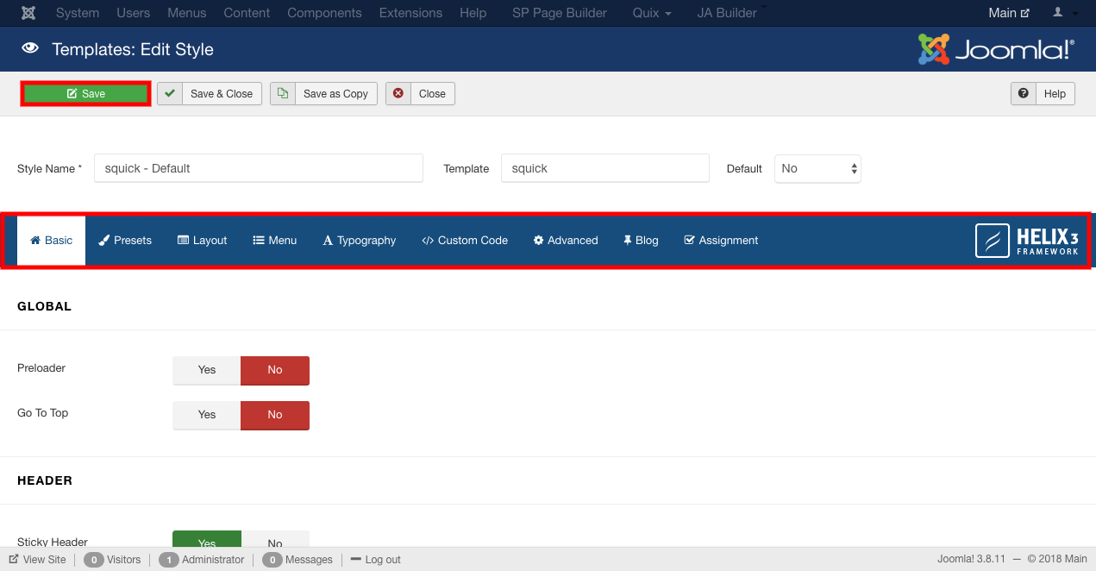1096x571 pixels.
Task: Switch to the Layout tab
Action: tap(202, 241)
